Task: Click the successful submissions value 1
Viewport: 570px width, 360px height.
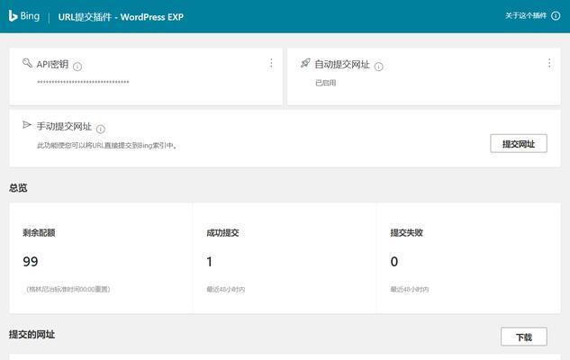Action: (210, 262)
